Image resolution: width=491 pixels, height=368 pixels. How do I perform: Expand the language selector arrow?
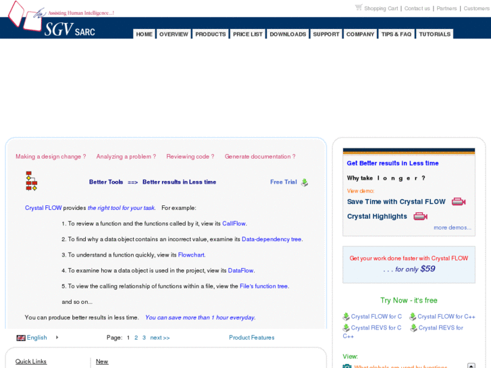[57, 338]
